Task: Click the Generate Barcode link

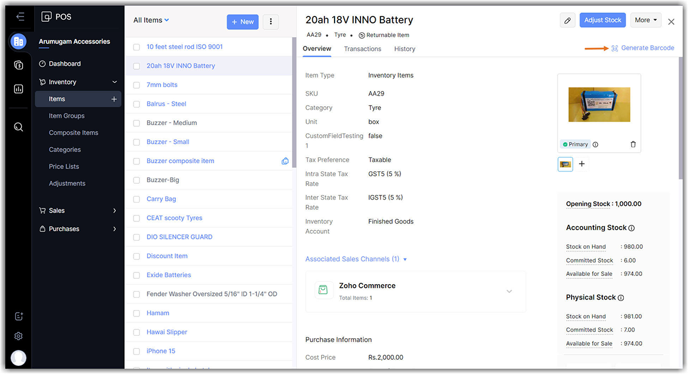Action: click(x=647, y=48)
